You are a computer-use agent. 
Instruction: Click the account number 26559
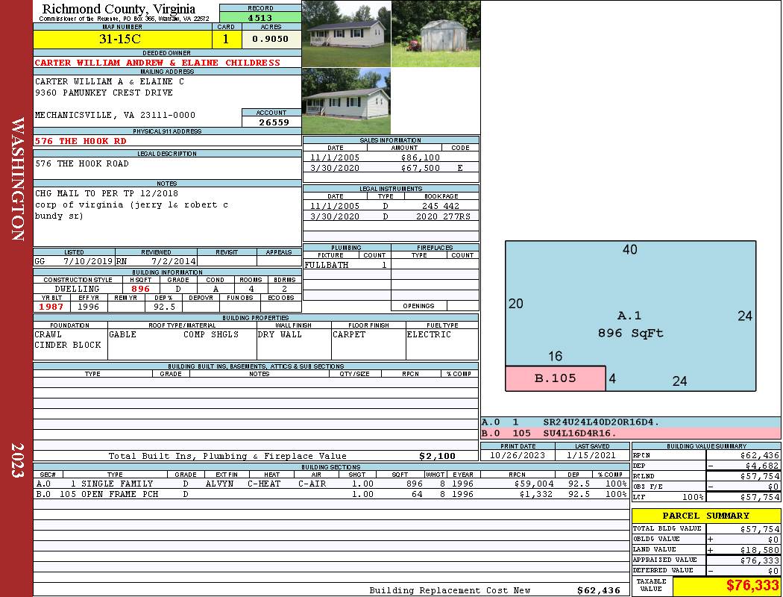pos(274,122)
